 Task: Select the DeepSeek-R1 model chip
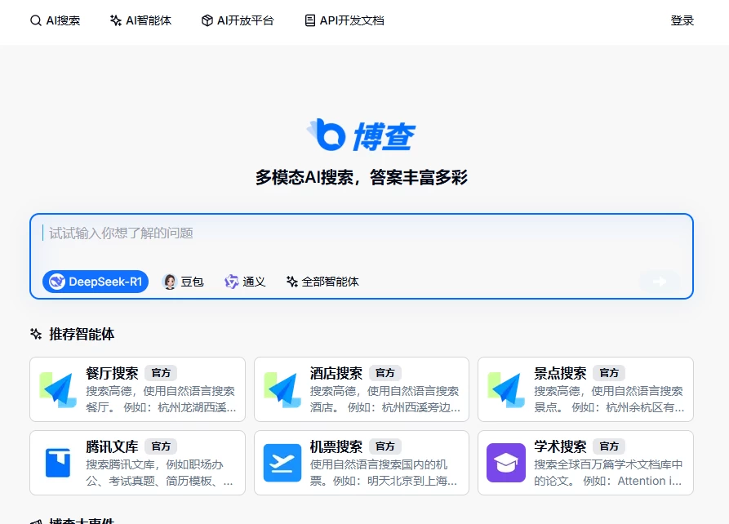[x=95, y=281]
